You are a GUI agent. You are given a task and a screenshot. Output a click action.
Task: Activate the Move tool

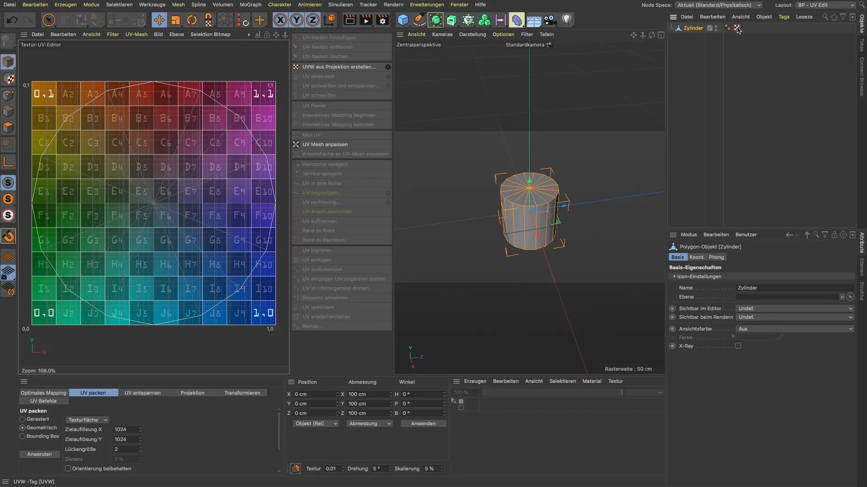pyautogui.click(x=159, y=20)
